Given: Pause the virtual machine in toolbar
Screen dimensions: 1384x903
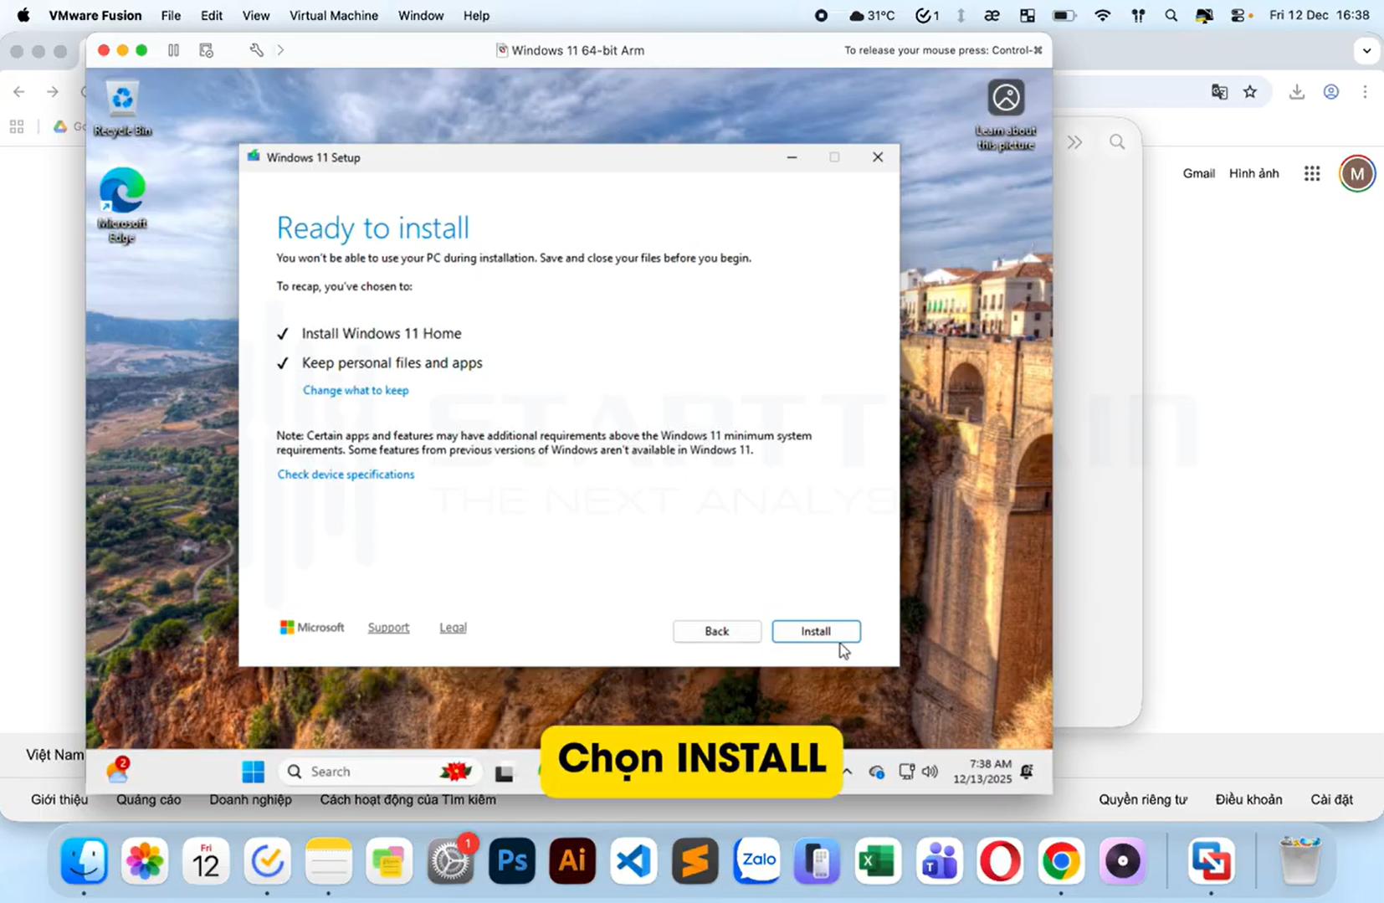Looking at the screenshot, I should coord(173,50).
